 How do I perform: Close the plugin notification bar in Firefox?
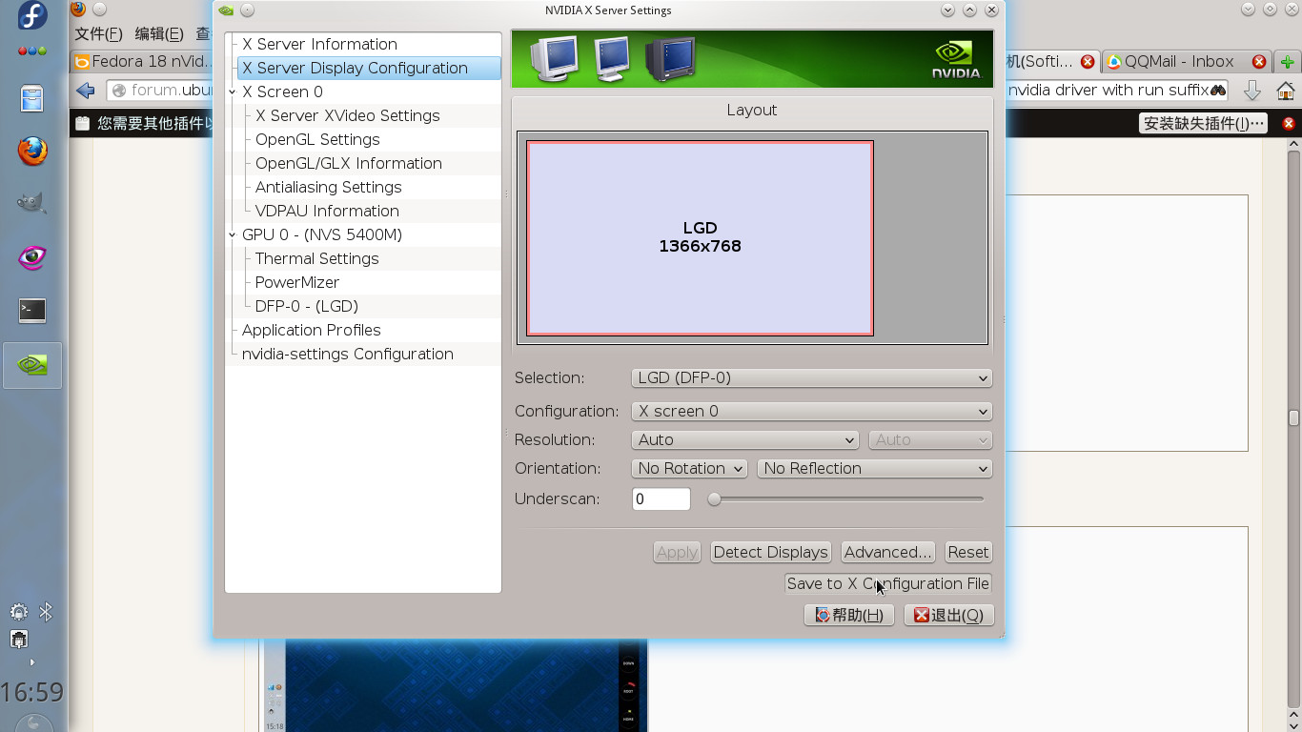1289,124
